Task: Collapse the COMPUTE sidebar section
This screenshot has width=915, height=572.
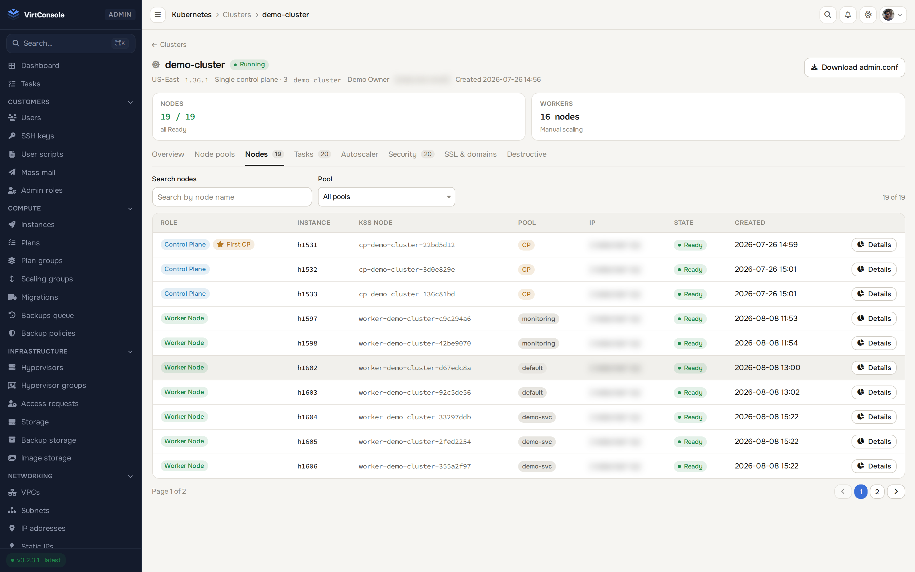Action: tap(71, 208)
